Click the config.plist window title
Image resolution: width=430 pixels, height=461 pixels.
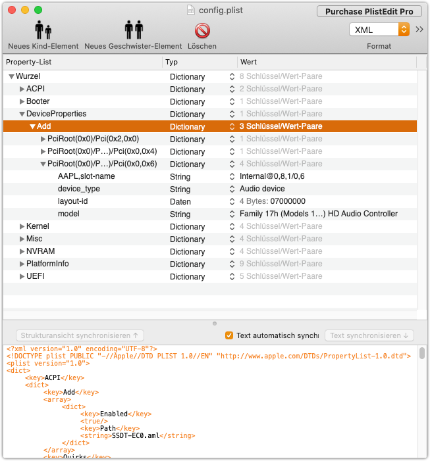tap(221, 11)
